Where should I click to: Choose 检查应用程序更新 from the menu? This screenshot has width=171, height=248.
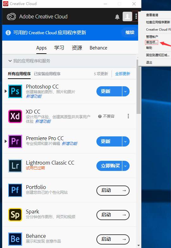coord(158,22)
